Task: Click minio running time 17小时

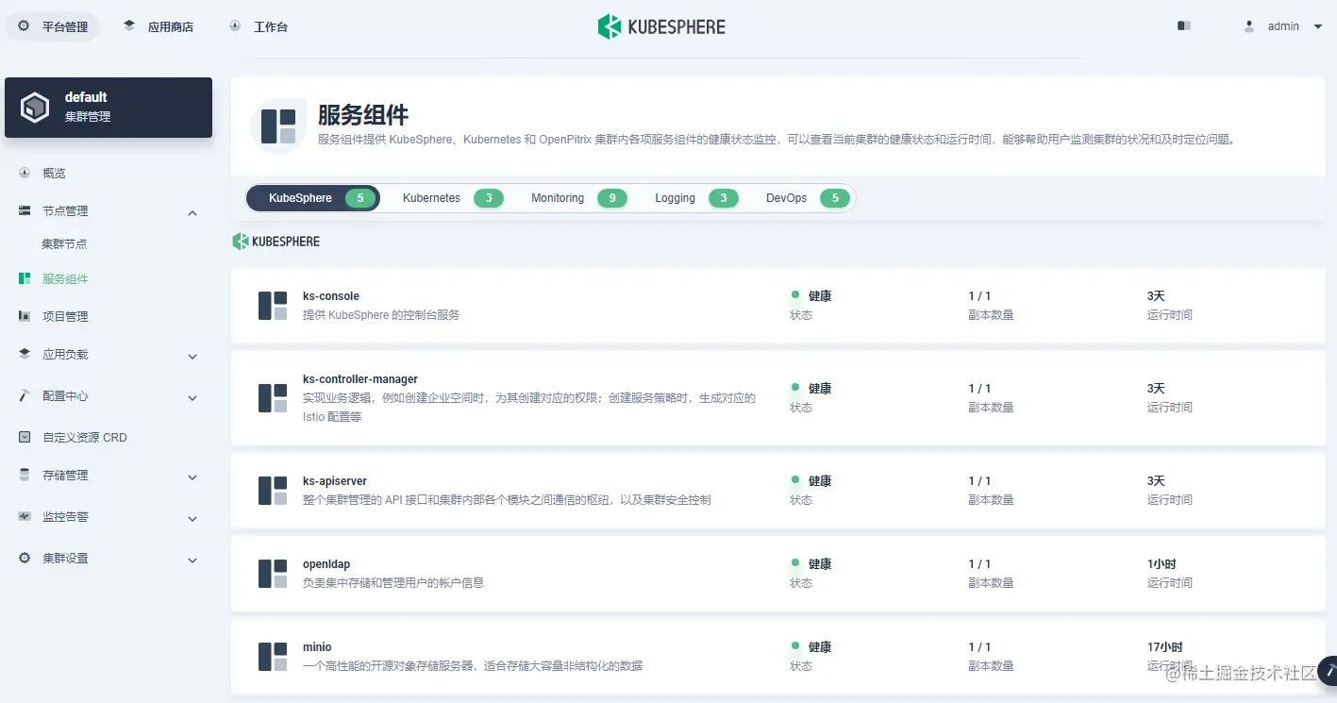Action: (1165, 647)
